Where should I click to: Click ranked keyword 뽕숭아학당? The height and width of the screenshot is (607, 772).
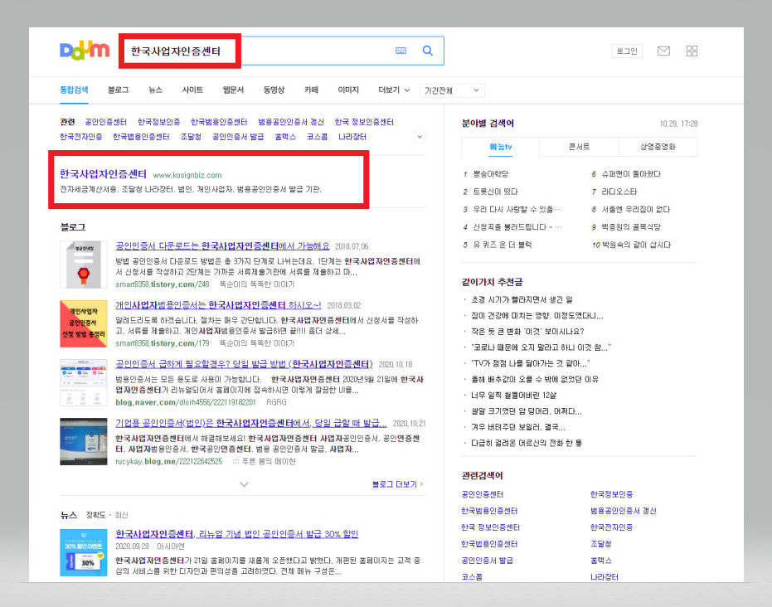[x=490, y=174]
